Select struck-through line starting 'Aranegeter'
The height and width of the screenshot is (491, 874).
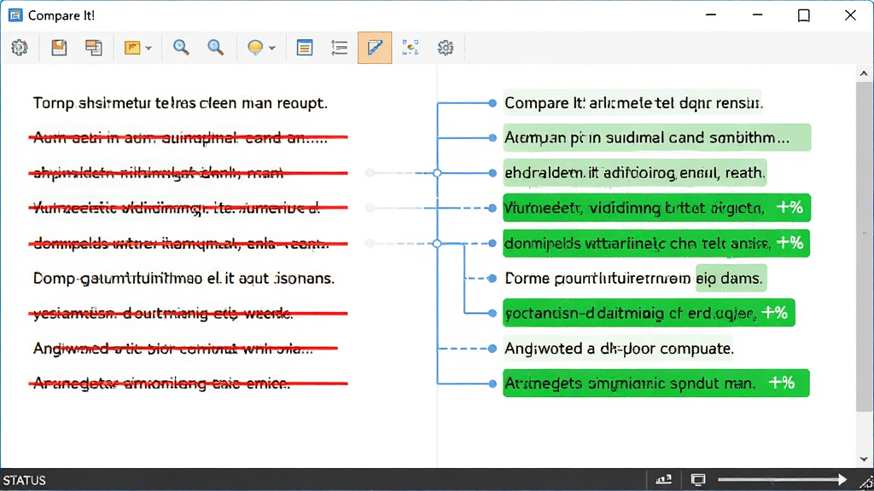point(189,384)
